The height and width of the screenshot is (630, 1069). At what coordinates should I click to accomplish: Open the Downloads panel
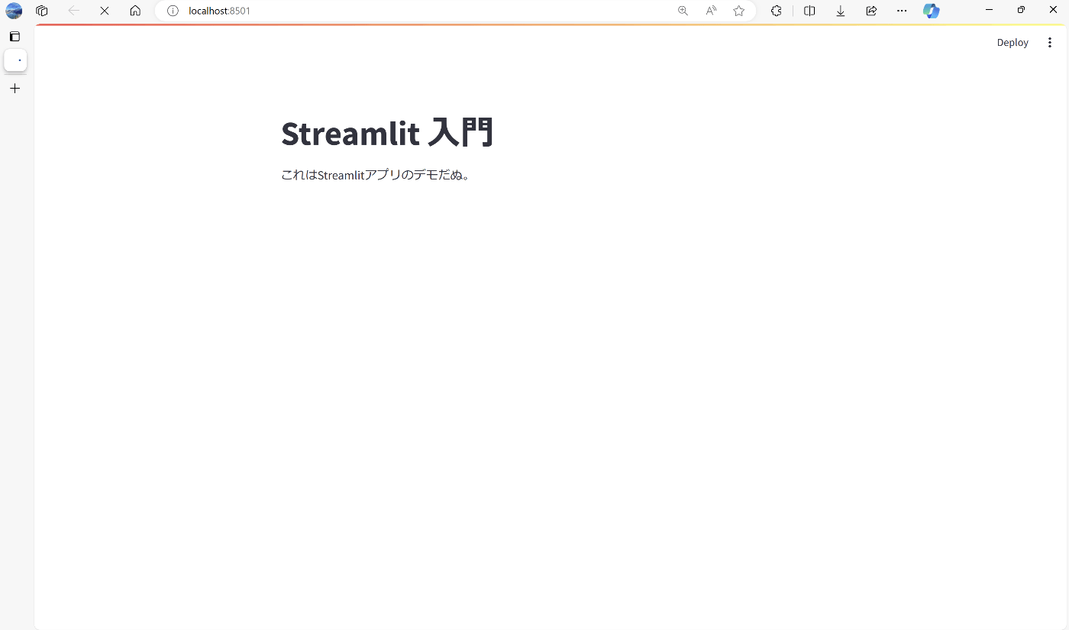pyautogui.click(x=841, y=11)
